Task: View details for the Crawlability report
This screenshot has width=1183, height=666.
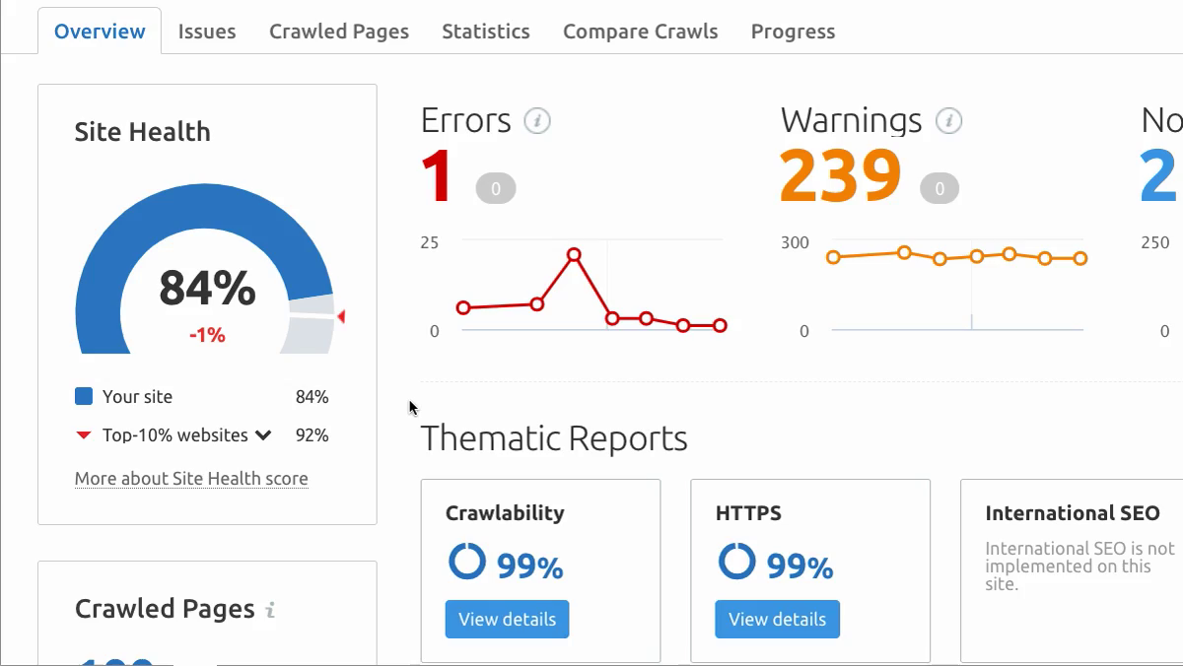Action: coord(506,619)
